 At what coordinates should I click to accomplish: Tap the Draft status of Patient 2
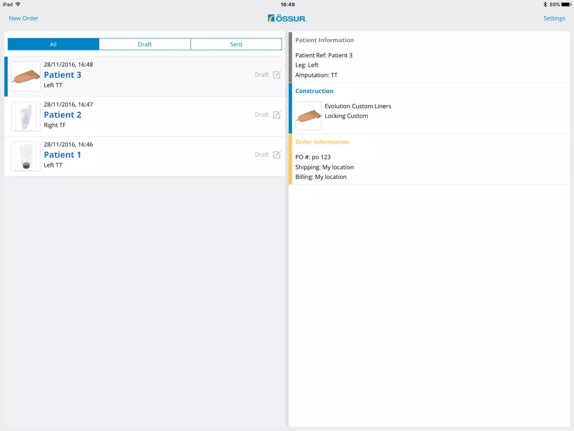click(x=262, y=114)
